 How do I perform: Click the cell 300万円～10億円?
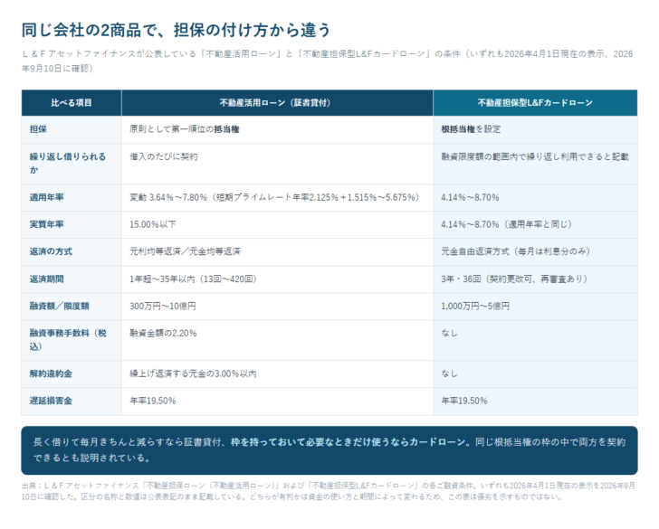coord(277,307)
